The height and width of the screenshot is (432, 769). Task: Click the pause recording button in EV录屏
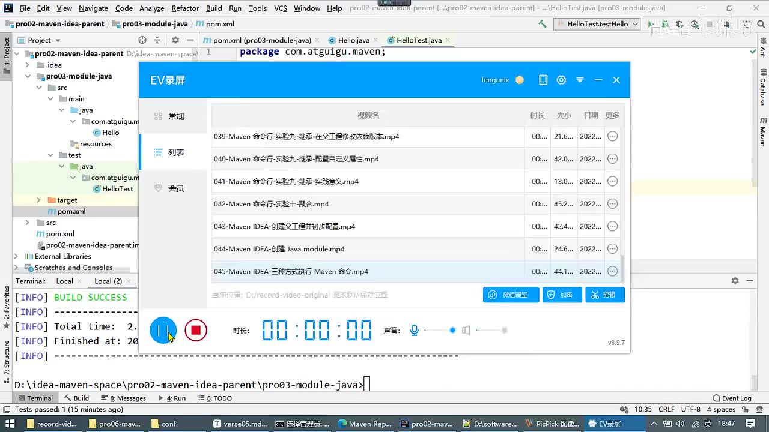tap(163, 330)
